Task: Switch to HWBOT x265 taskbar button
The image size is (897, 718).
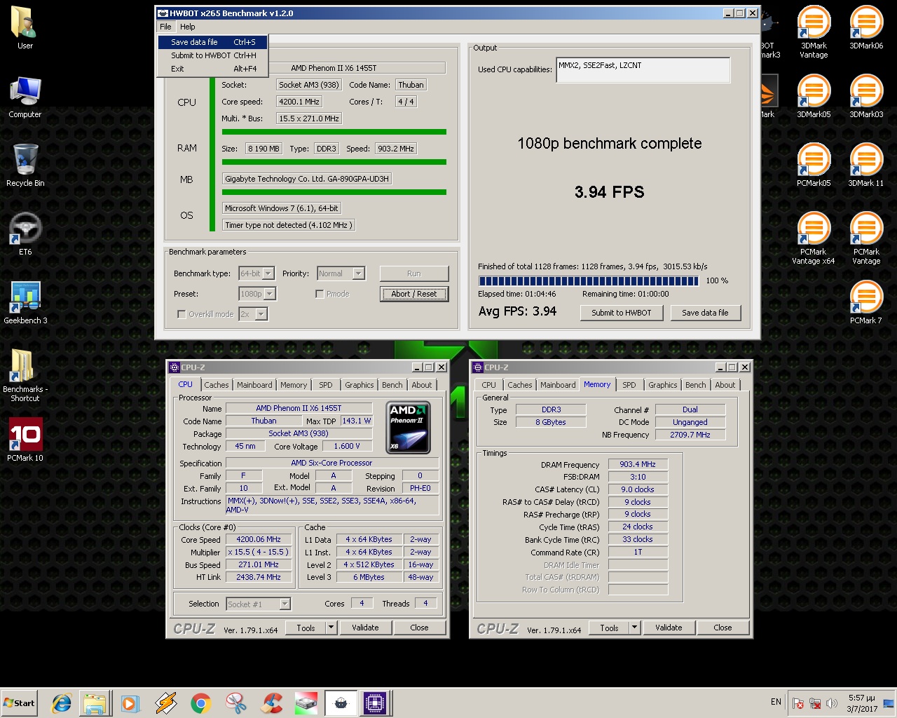Action: (x=341, y=703)
